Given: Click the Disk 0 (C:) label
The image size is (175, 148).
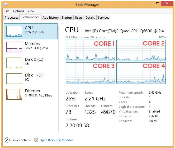Looking at the screenshot, I should click(x=34, y=59).
